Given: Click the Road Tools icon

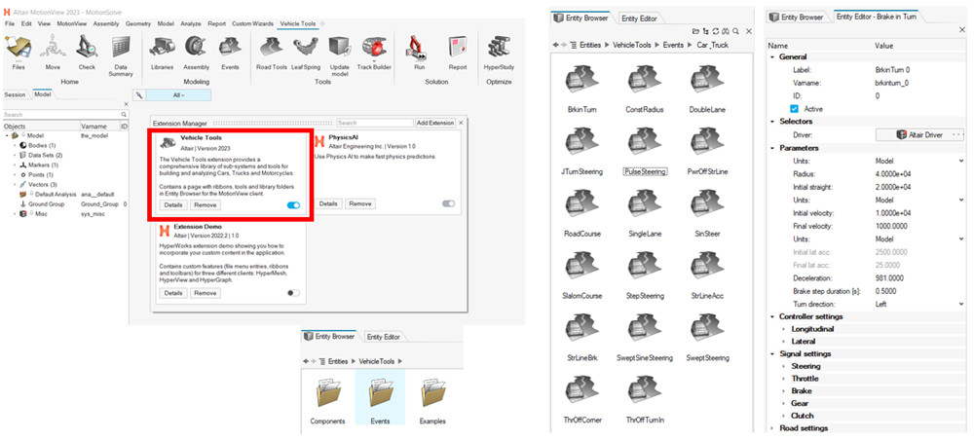Looking at the screenshot, I should [x=271, y=50].
